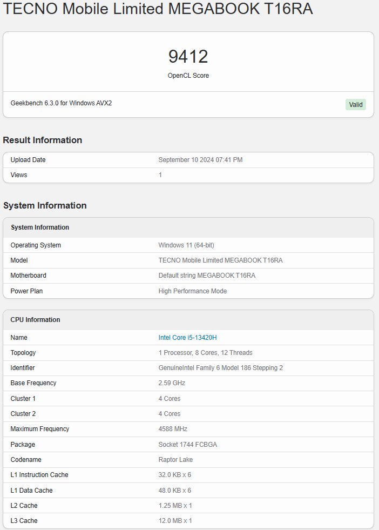Click the Topology label
Viewport: 379px width, 530px height.
(x=23, y=353)
